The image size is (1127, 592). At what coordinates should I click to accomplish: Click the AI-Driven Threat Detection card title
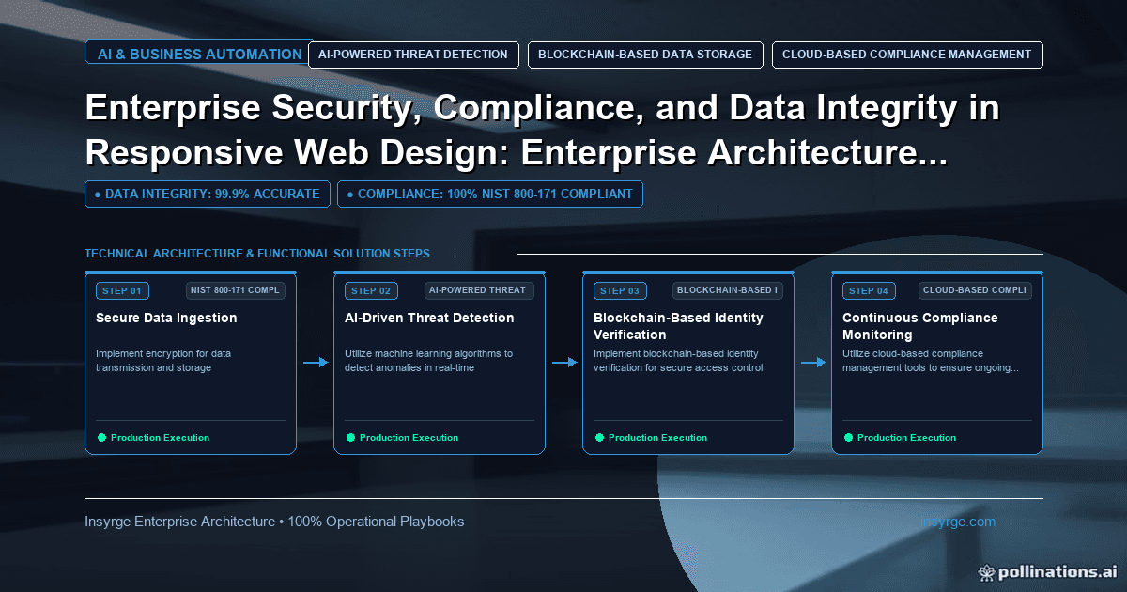pyautogui.click(x=429, y=318)
